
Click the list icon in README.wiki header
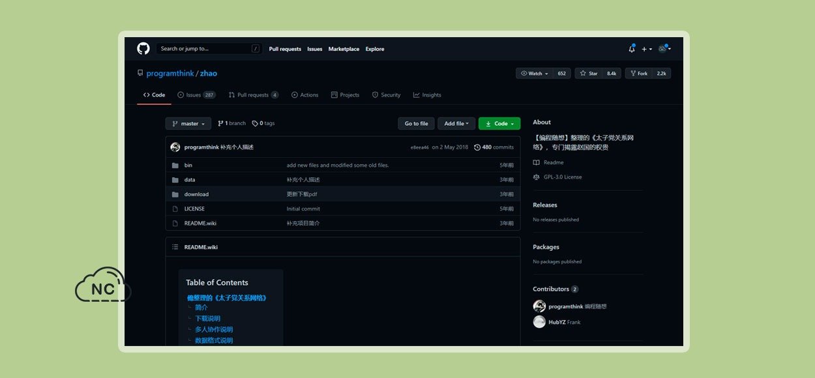tap(175, 247)
